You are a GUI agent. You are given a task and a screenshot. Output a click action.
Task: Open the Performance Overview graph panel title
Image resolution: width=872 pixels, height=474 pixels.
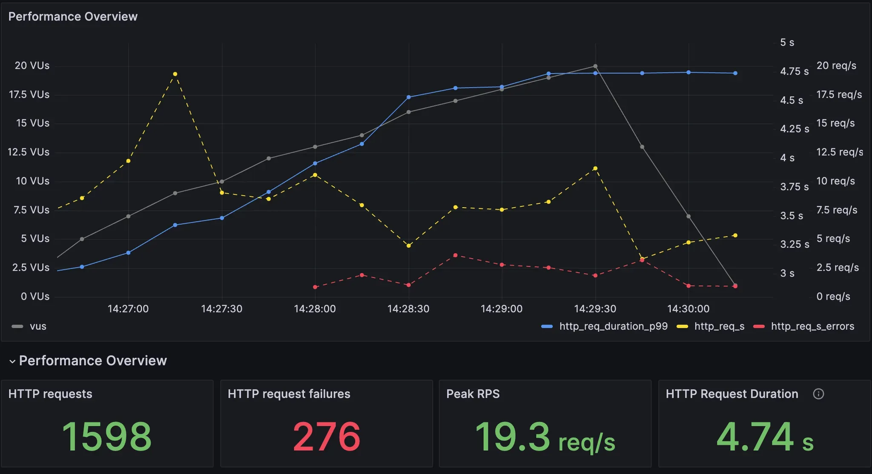pos(73,17)
